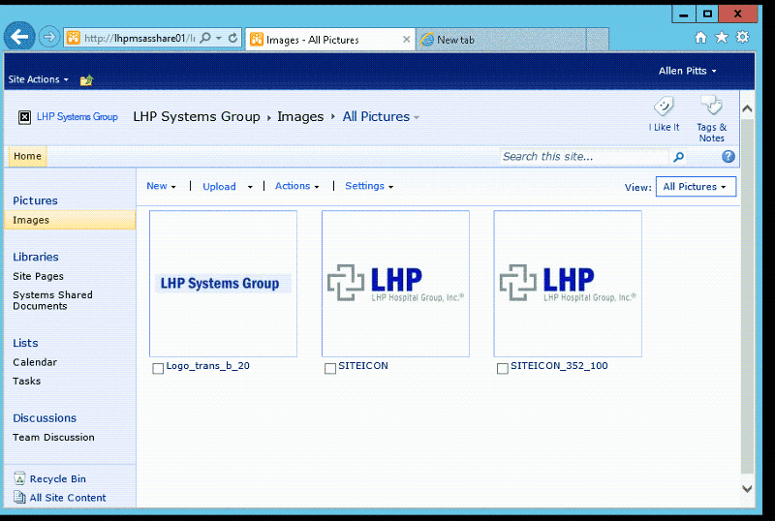Image resolution: width=775 pixels, height=521 pixels.
Task: Click the vertical scrollbar thumb
Action: point(747,295)
